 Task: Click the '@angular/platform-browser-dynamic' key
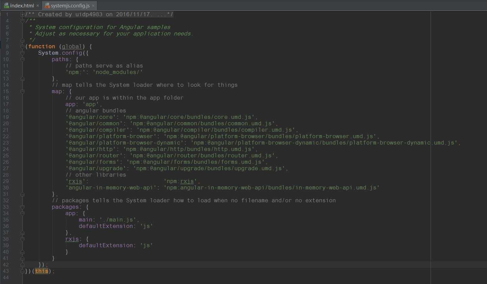pos(124,143)
